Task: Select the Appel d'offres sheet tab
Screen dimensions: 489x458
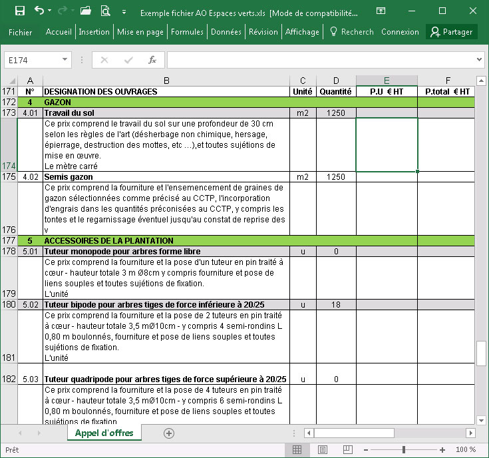Action: (104, 433)
